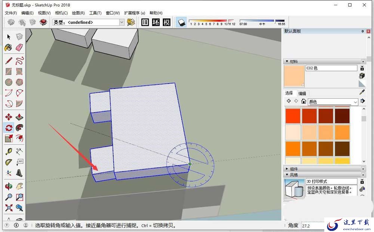374x232 pixels.
Task: Collapse the 材料 panel section
Action: click(287, 61)
